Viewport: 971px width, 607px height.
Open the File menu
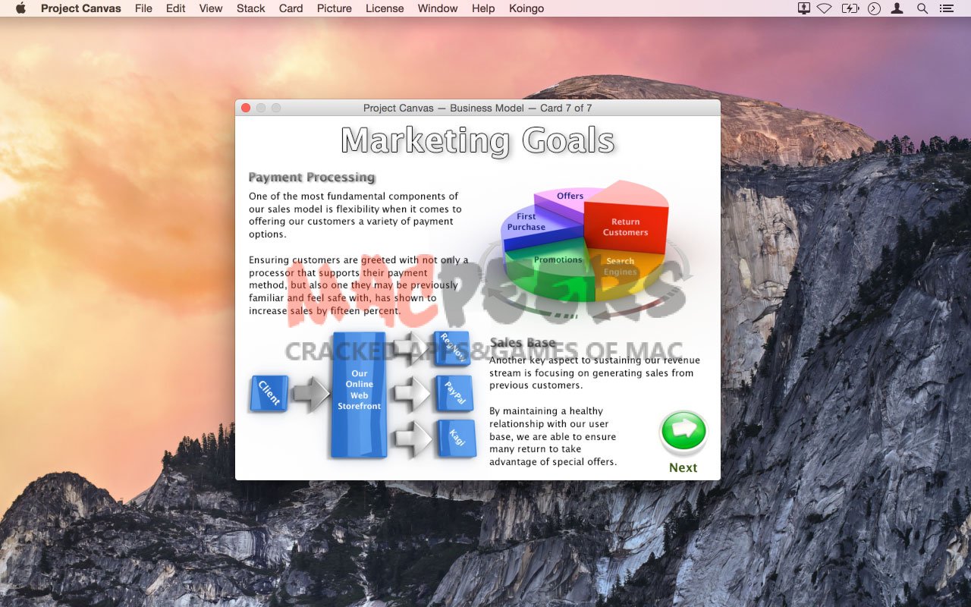pyautogui.click(x=143, y=8)
